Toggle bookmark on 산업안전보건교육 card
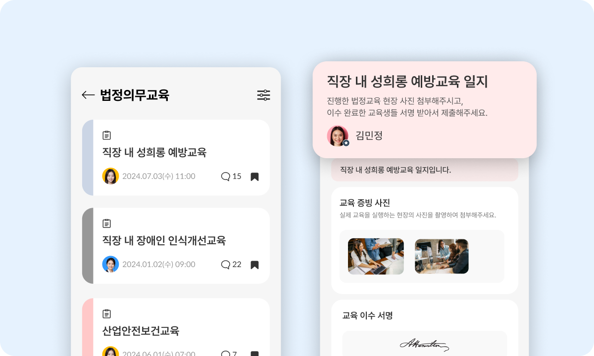The image size is (594, 356). tap(254, 354)
